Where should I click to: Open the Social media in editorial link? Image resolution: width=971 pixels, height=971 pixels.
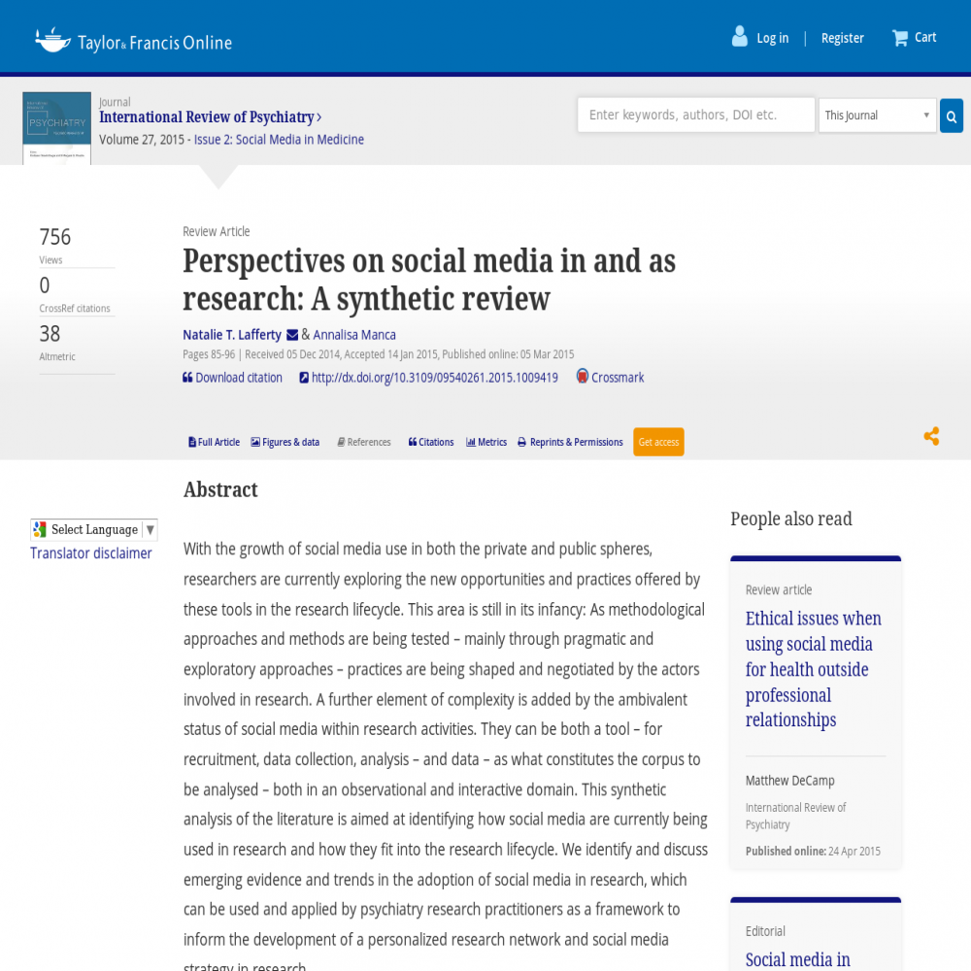pyautogui.click(x=797, y=959)
